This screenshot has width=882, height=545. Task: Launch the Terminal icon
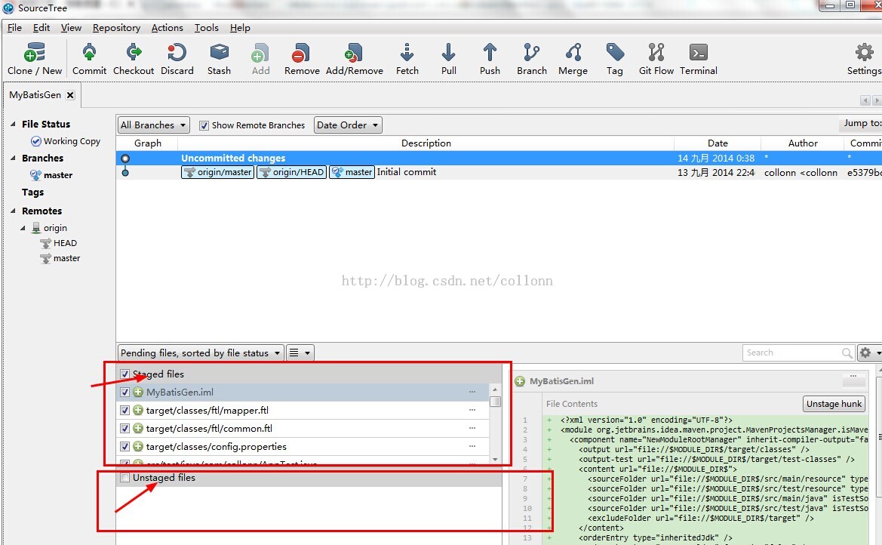click(697, 57)
